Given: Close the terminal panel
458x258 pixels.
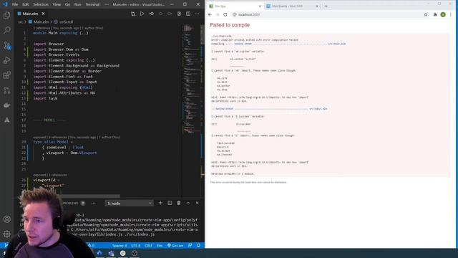Looking at the screenshot, I should (x=198, y=203).
